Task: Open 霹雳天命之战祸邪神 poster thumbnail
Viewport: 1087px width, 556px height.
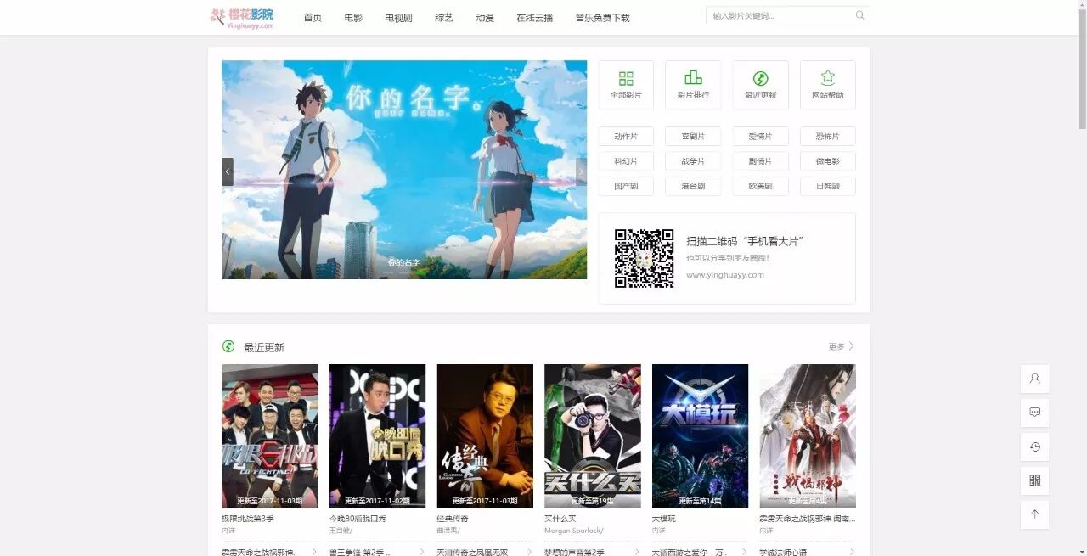Action: point(808,436)
